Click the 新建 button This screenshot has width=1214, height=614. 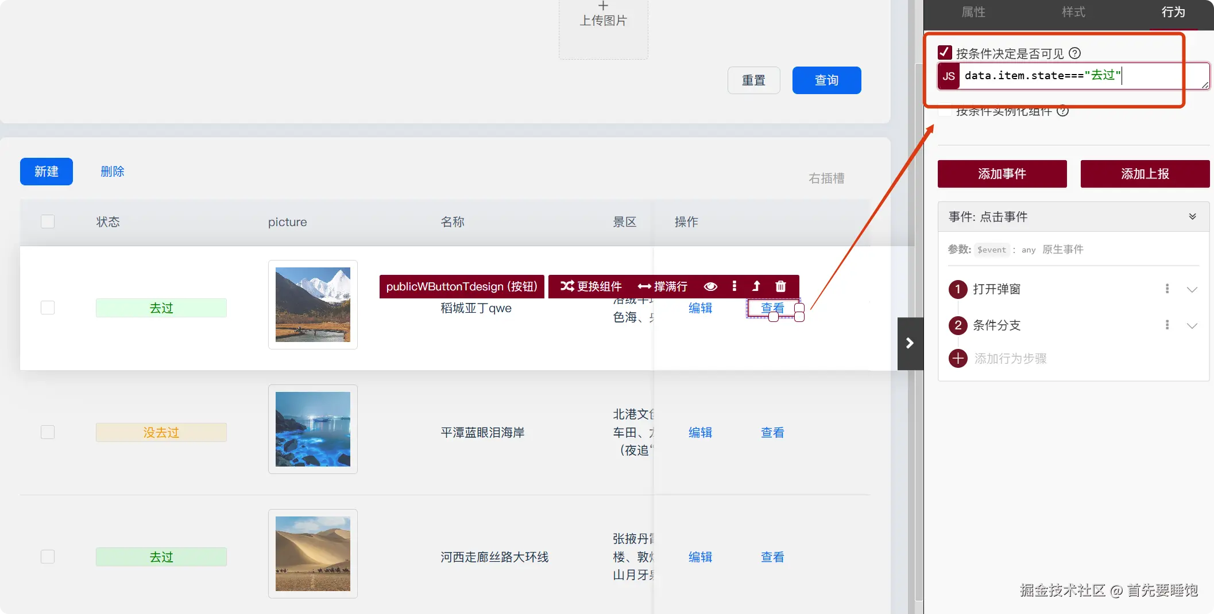click(47, 172)
